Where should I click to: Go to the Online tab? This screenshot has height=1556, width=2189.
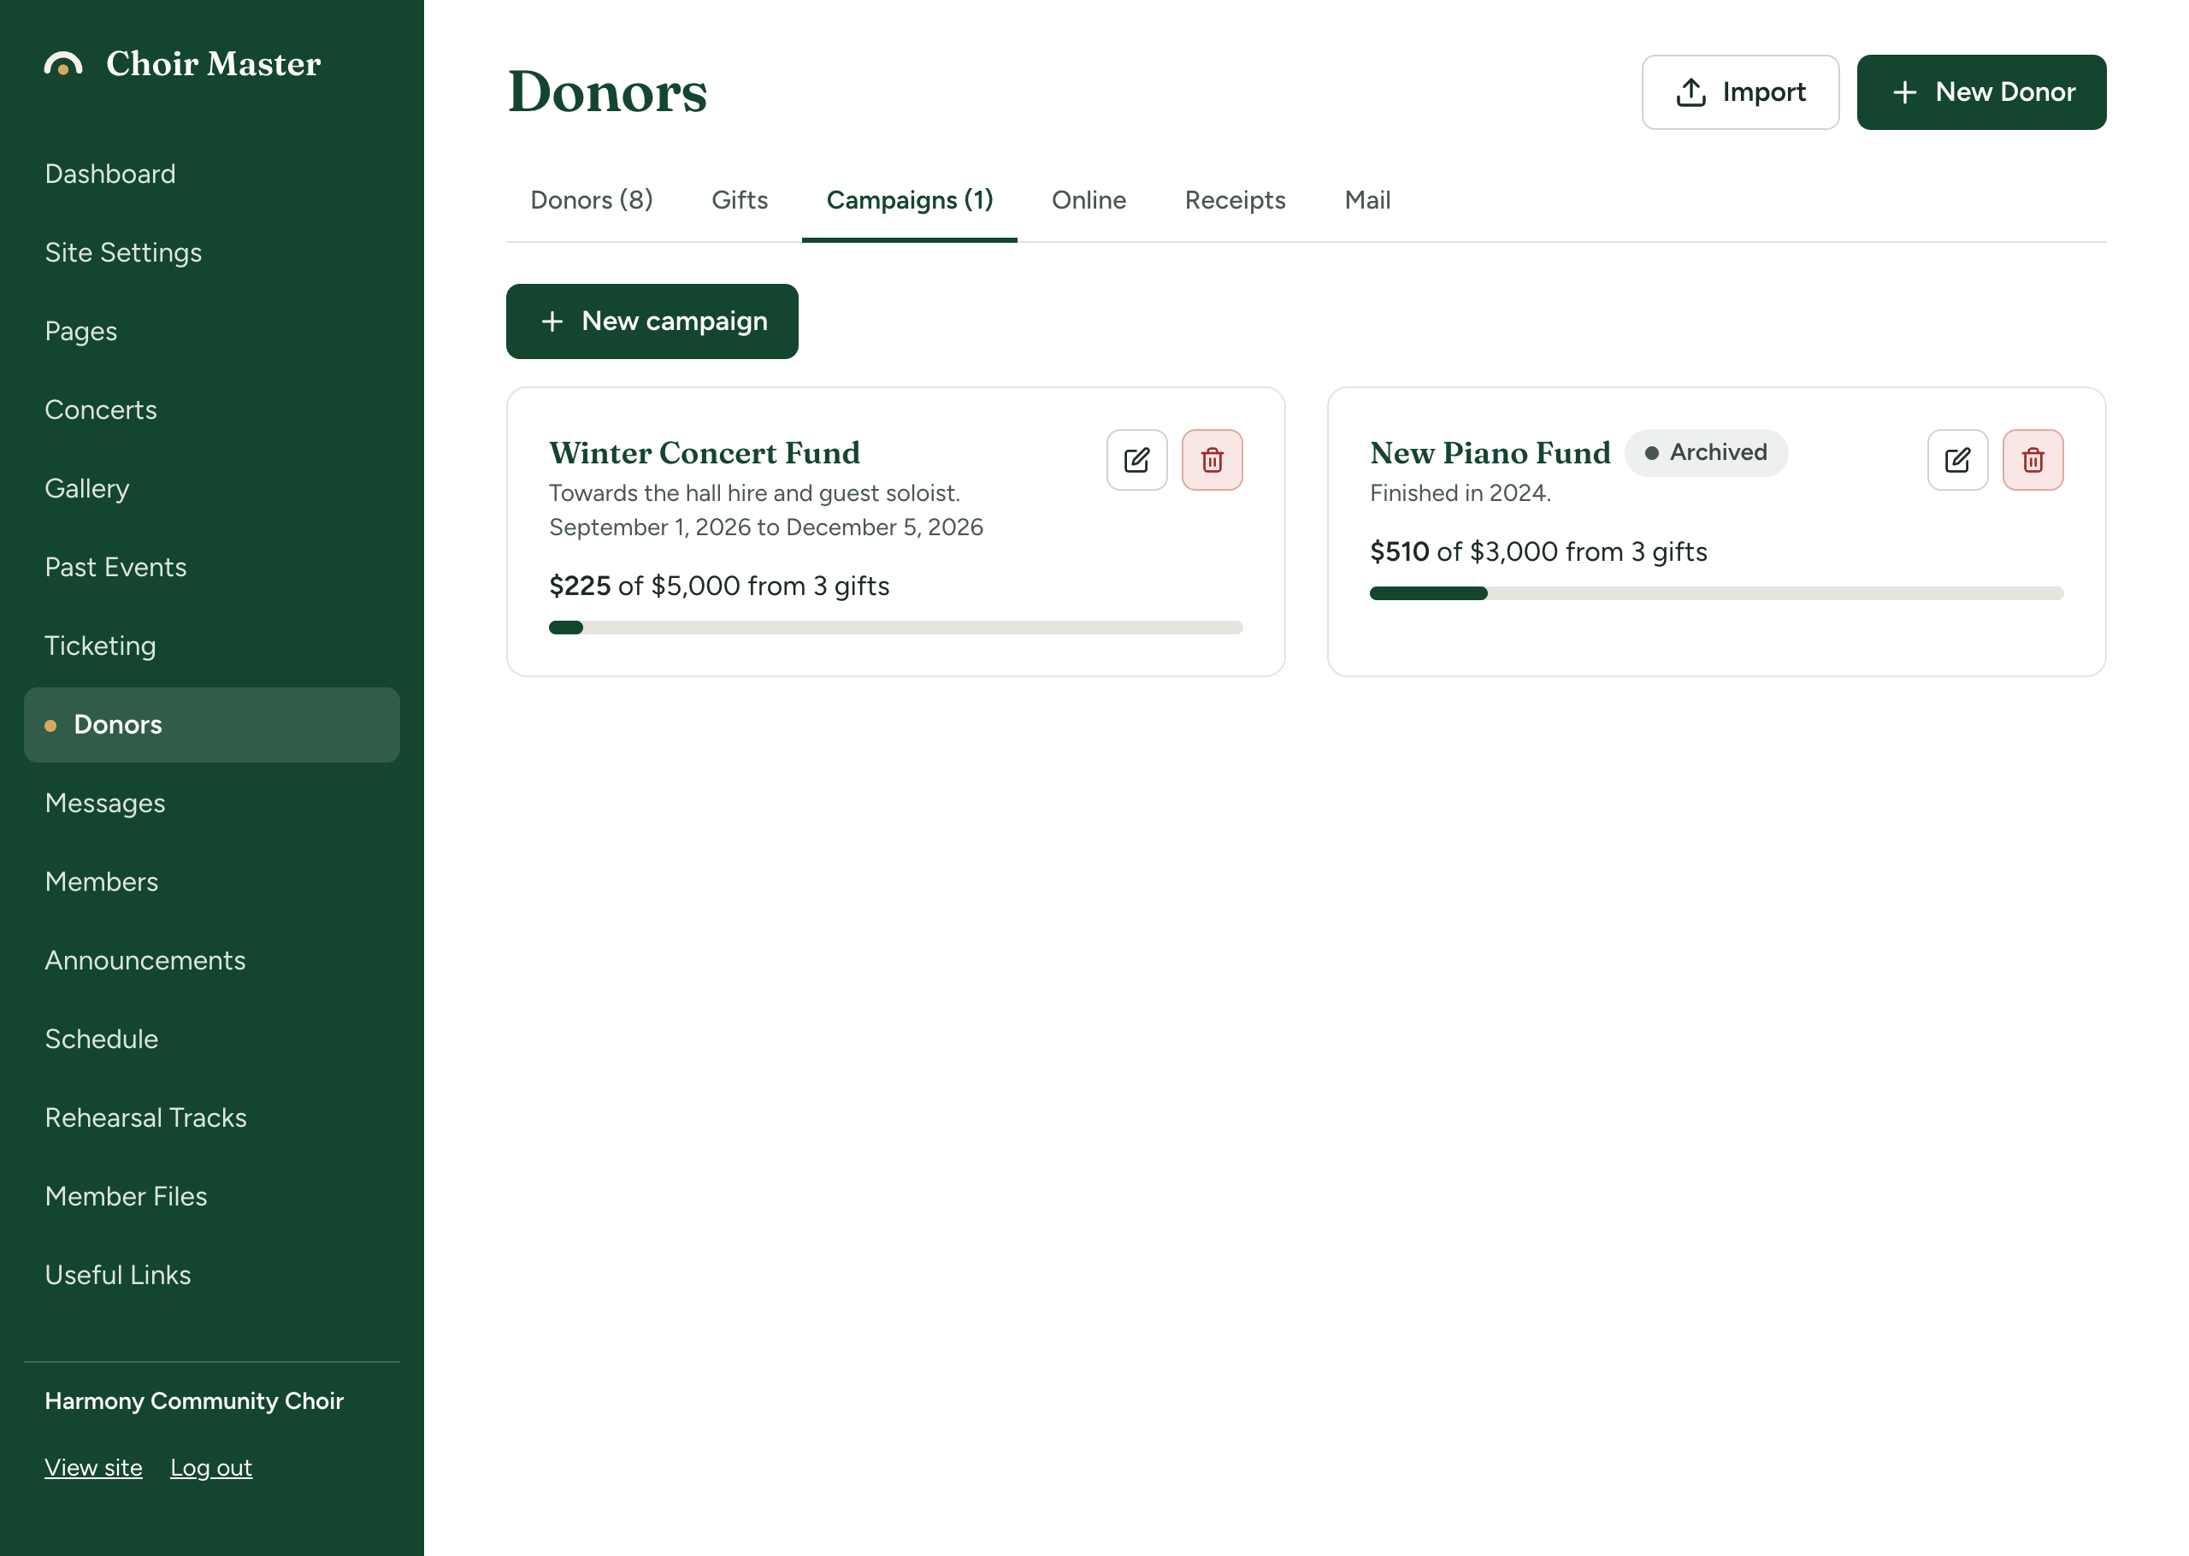click(1089, 200)
